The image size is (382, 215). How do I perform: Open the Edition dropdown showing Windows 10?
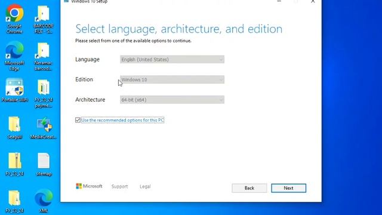(x=172, y=79)
